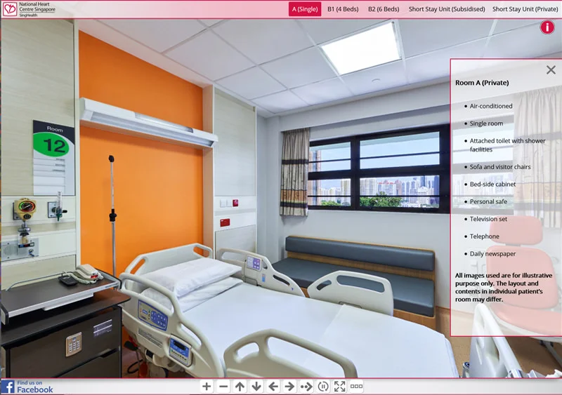Click the National Heart Centre Singapore logo

coord(29,9)
